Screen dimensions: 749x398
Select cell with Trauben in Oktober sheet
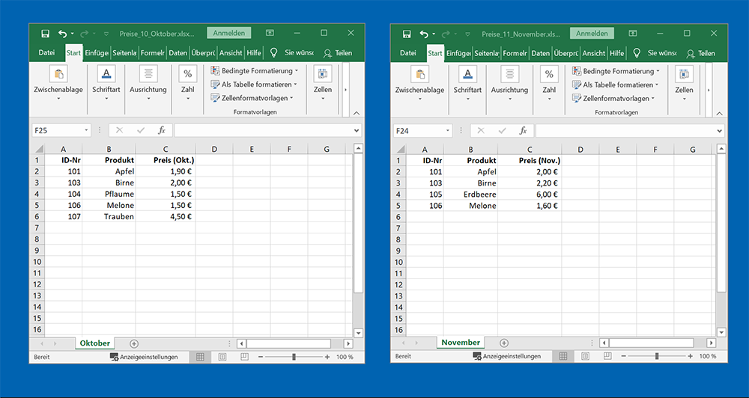tap(109, 217)
